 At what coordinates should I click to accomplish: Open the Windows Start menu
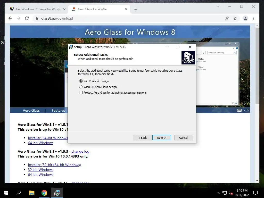click(6, 193)
